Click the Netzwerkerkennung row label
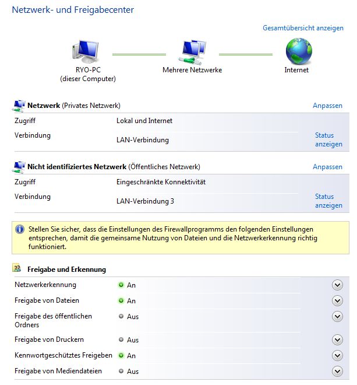 45,285
